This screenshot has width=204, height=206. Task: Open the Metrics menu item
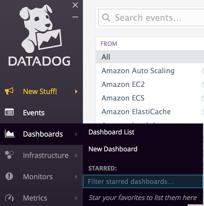pyautogui.click(x=35, y=198)
